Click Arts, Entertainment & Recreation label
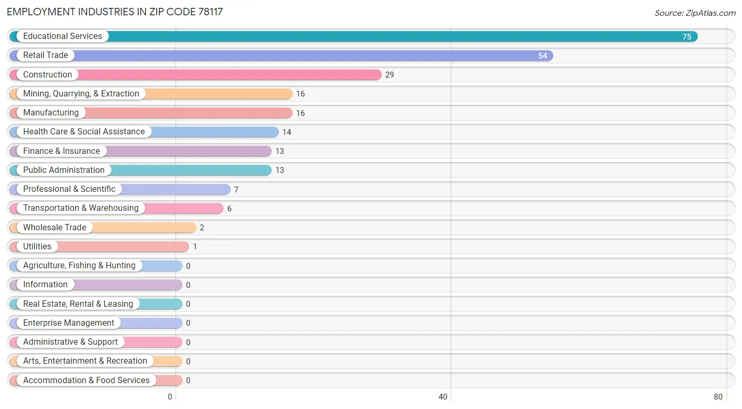 [85, 361]
